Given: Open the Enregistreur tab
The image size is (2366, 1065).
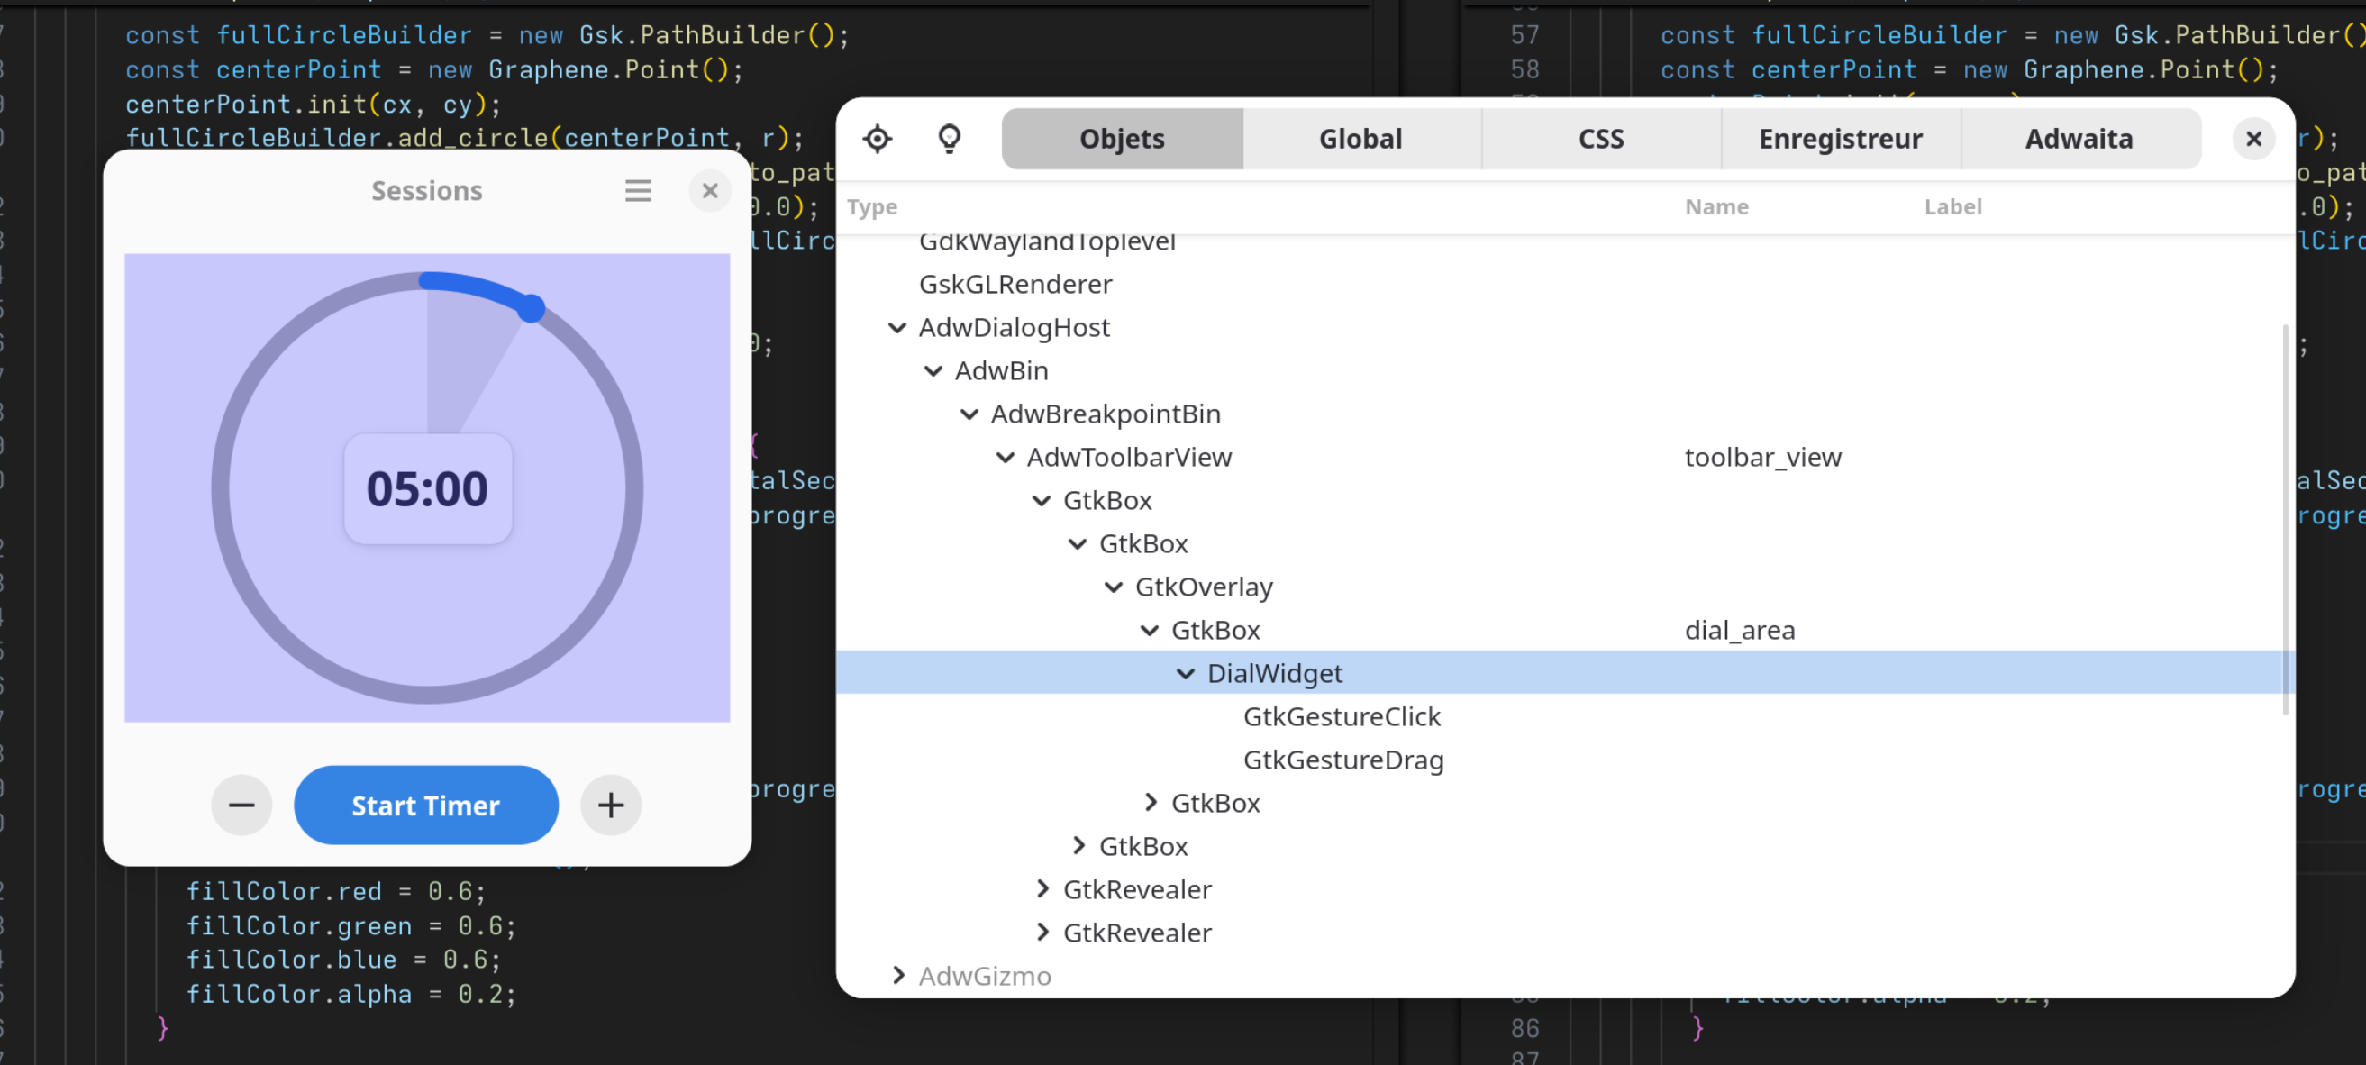Looking at the screenshot, I should tap(1840, 139).
